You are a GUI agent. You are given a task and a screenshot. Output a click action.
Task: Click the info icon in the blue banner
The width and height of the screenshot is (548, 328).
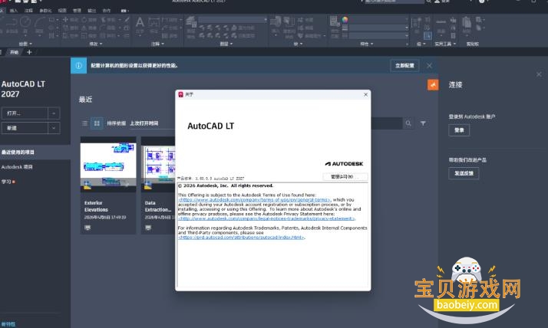point(78,66)
